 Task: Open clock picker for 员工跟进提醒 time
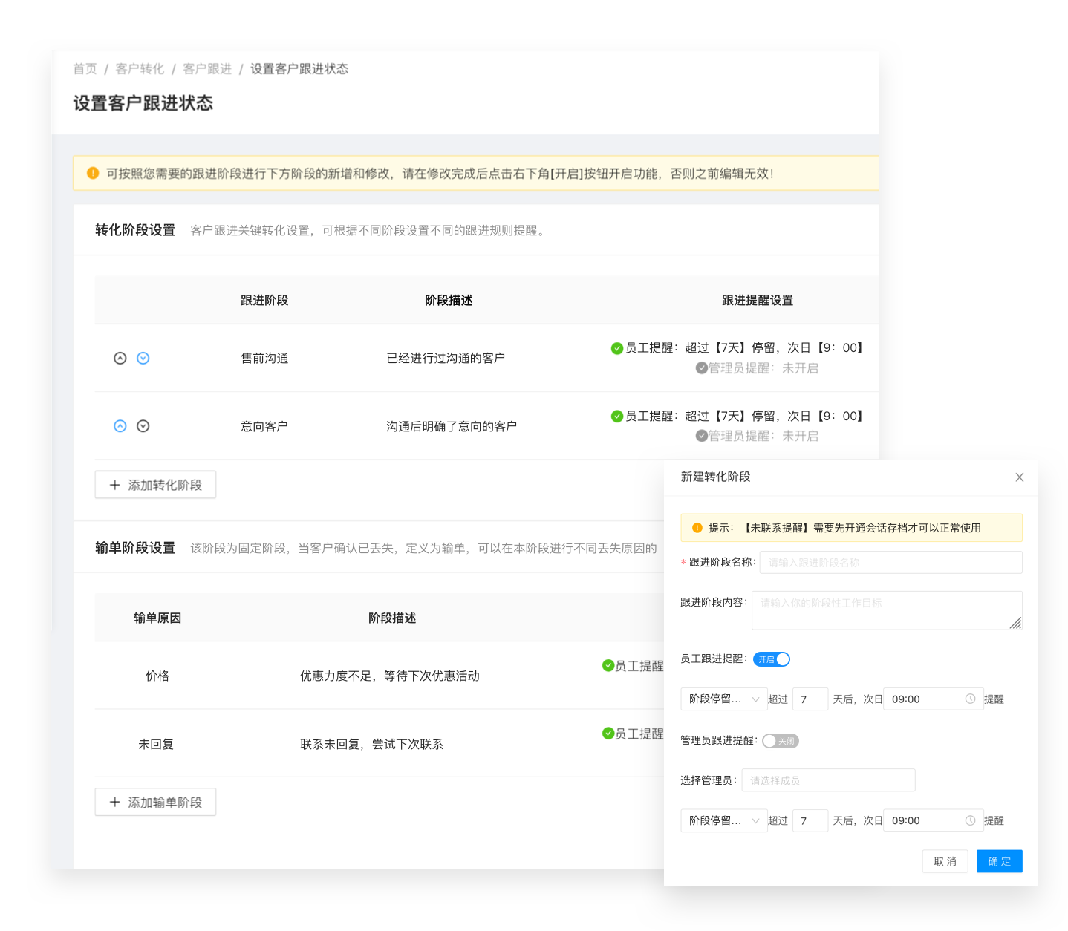(970, 699)
